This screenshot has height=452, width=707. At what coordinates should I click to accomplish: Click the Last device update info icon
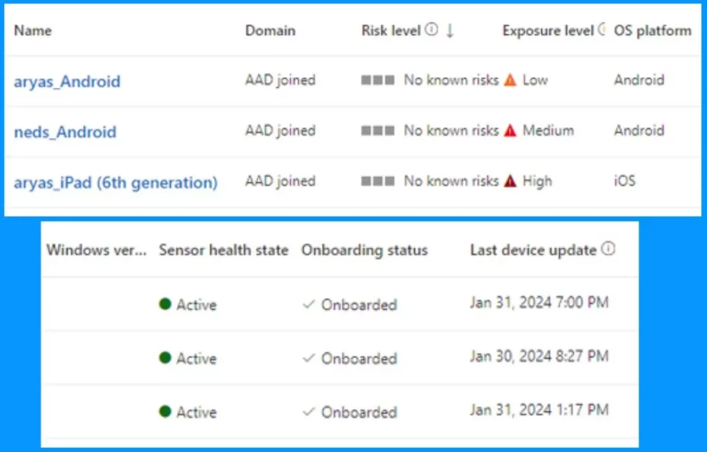[x=608, y=248]
